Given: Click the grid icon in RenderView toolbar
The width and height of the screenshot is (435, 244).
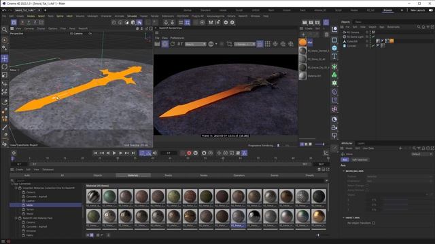Looking at the screenshot, I should (267, 44).
